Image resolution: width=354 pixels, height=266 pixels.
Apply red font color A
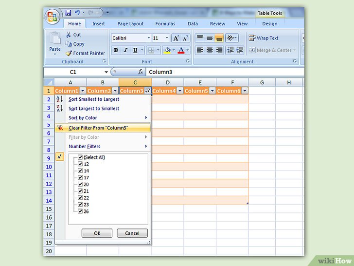[181, 50]
